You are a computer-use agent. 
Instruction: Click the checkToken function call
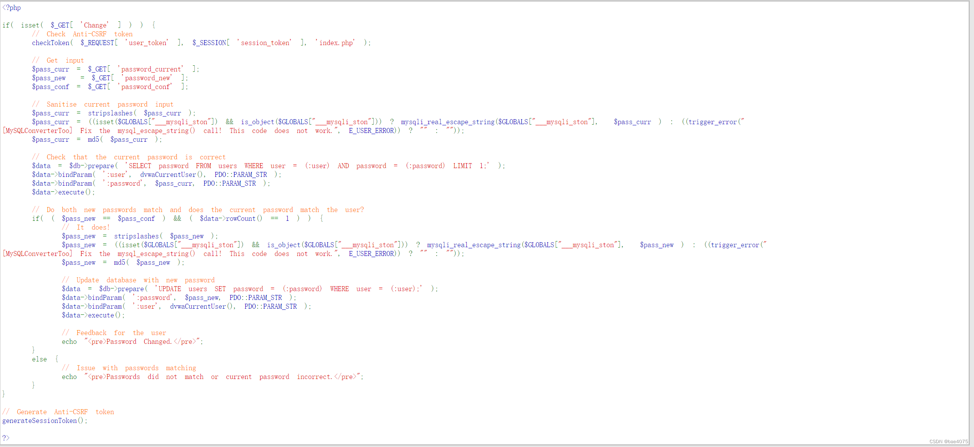pyautogui.click(x=50, y=43)
